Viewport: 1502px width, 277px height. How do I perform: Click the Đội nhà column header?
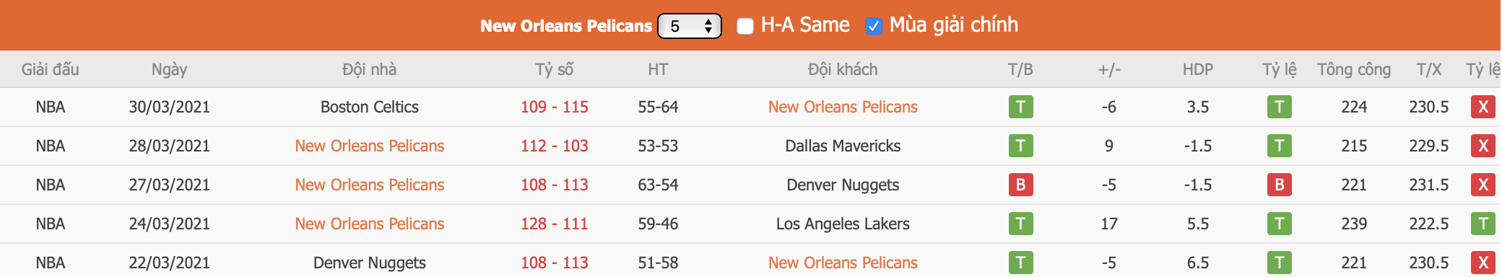[369, 69]
